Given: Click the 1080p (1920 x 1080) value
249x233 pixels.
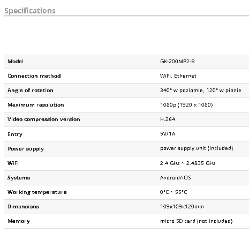Looking at the screenshot, I should [x=186, y=105].
